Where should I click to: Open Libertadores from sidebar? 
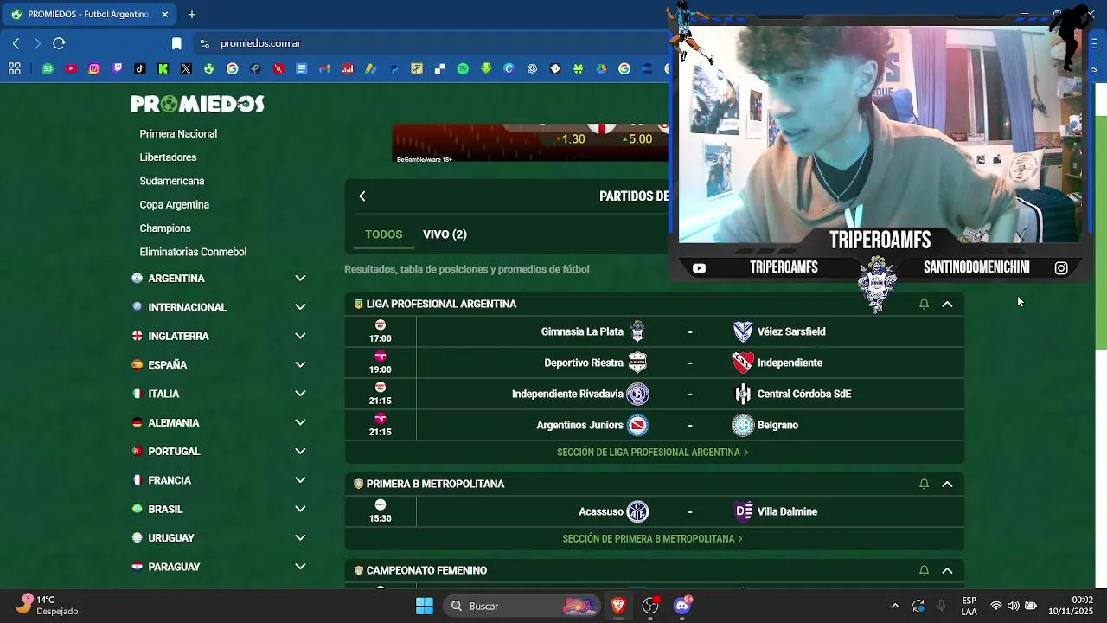pyautogui.click(x=168, y=157)
